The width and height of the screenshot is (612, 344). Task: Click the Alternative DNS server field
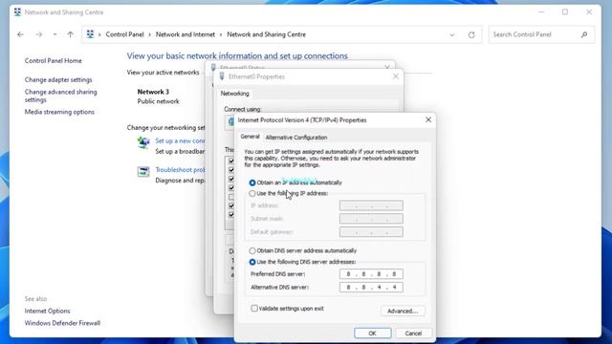371,288
